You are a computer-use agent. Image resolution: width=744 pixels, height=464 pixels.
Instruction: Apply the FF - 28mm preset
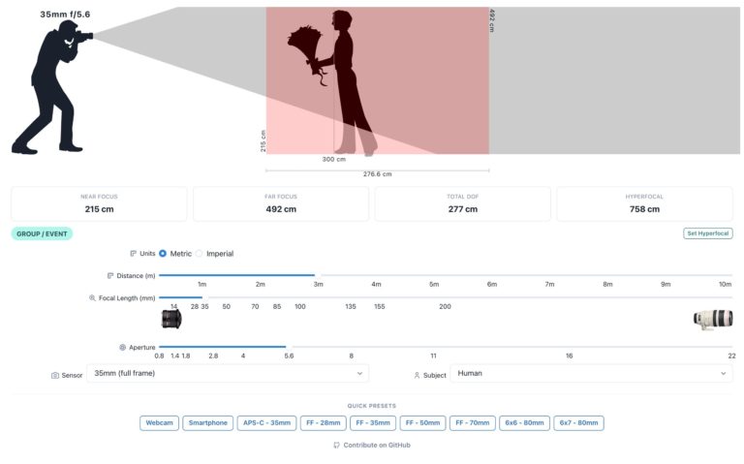click(324, 422)
